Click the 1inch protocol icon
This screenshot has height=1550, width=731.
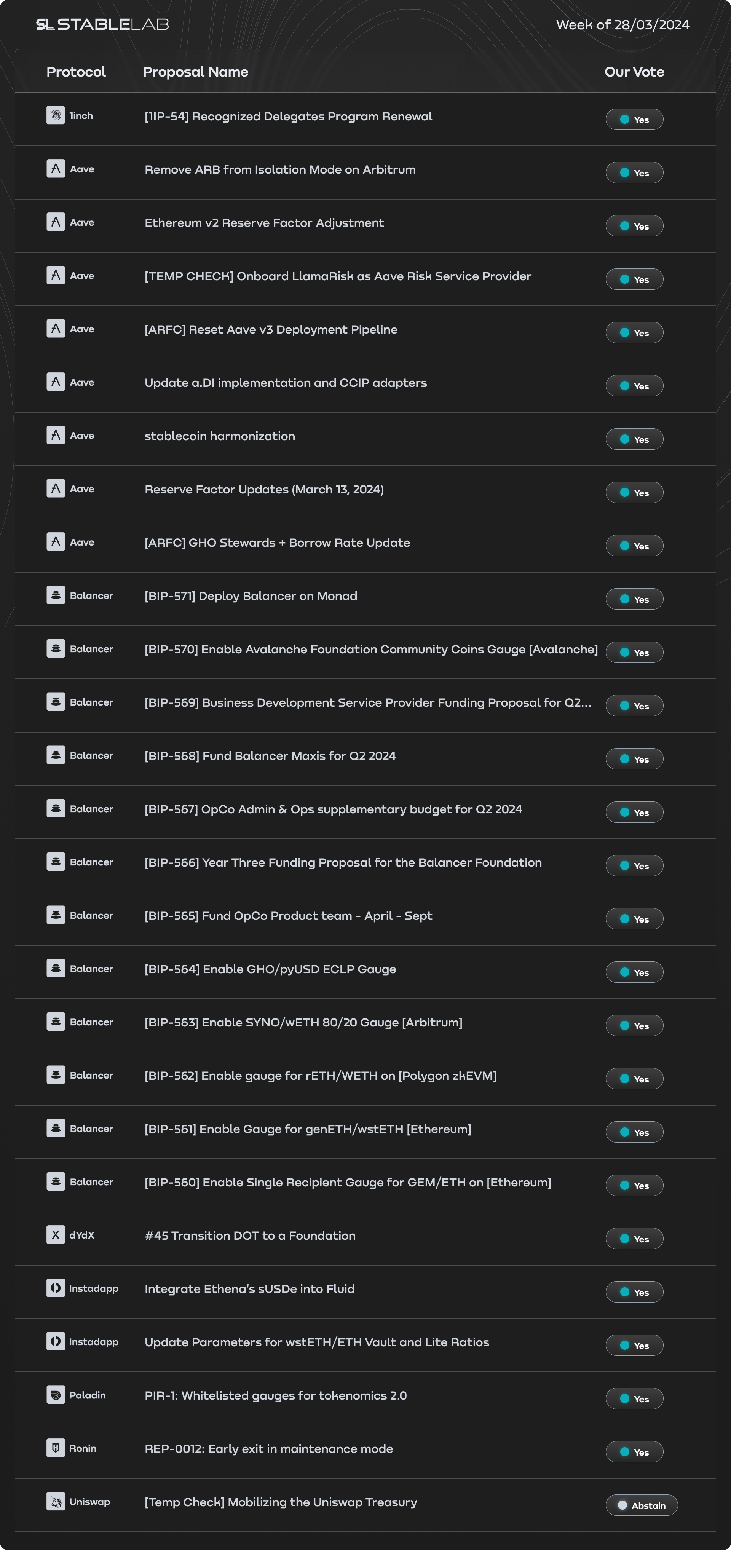(x=55, y=115)
